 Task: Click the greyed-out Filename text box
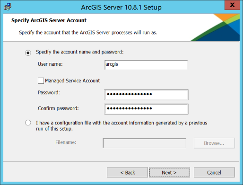point(144,143)
